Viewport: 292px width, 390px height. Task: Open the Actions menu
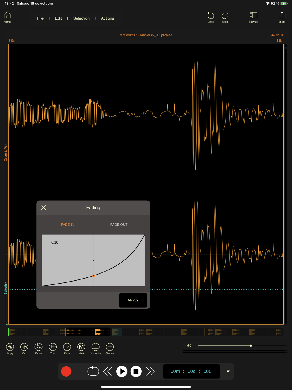[107, 18]
